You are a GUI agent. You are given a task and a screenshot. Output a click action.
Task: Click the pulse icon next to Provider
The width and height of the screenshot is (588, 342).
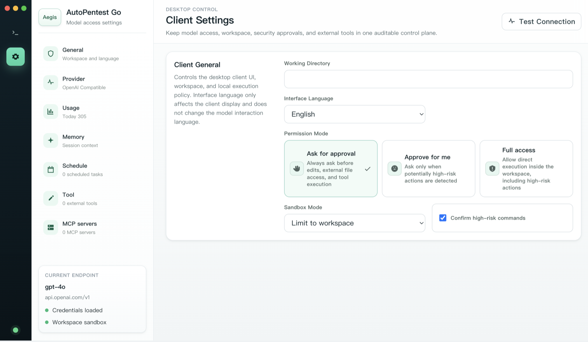pyautogui.click(x=51, y=83)
